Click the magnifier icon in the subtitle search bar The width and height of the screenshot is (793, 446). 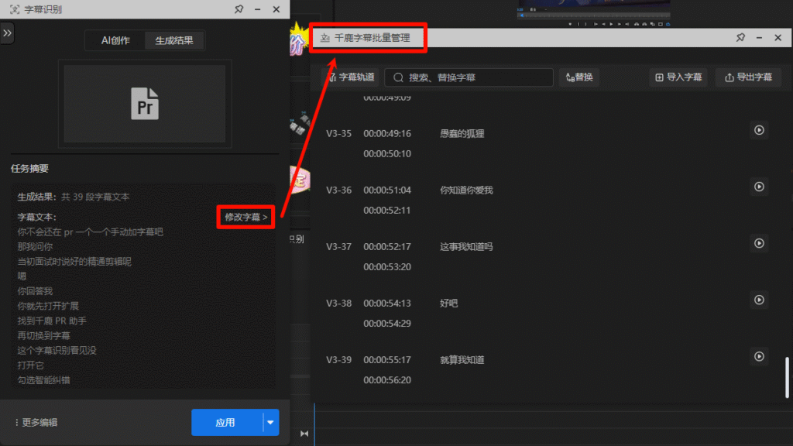(397, 77)
